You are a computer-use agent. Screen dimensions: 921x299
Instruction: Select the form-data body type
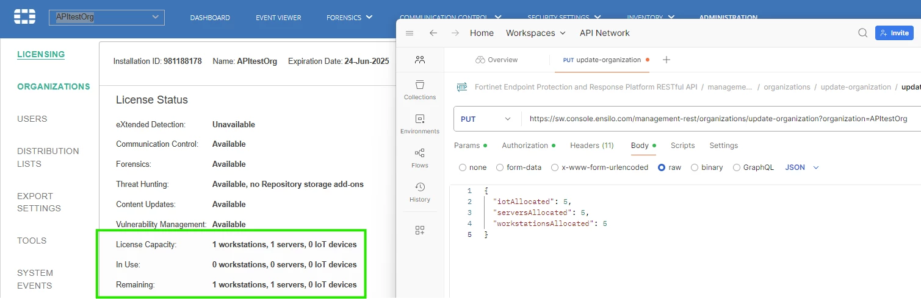pyautogui.click(x=519, y=167)
